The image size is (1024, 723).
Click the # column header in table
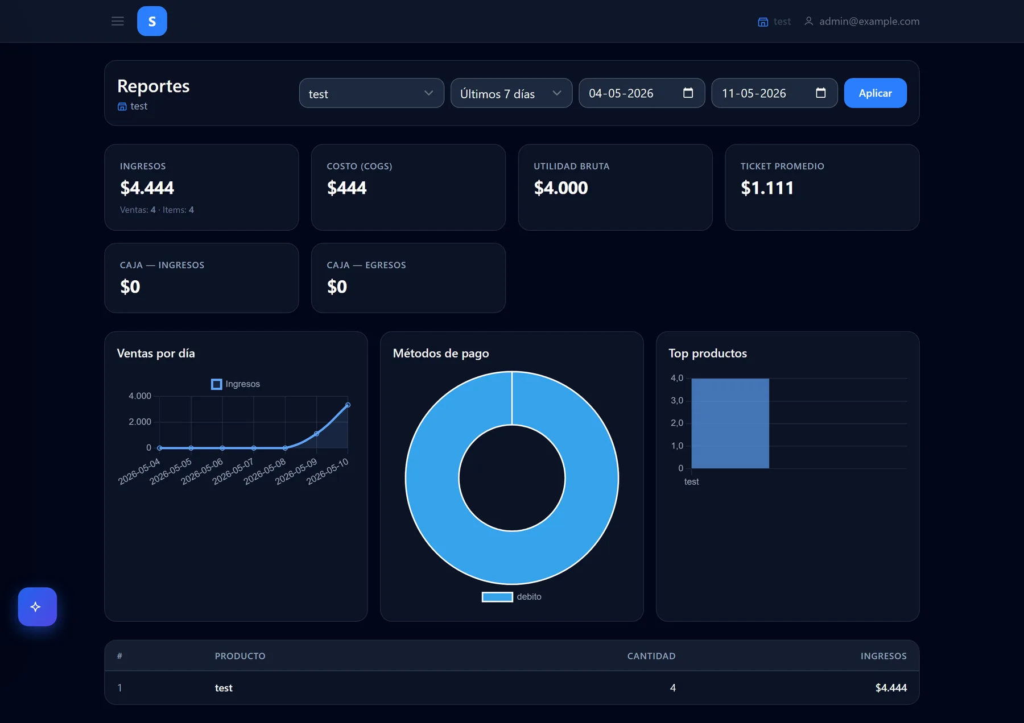[x=119, y=656]
